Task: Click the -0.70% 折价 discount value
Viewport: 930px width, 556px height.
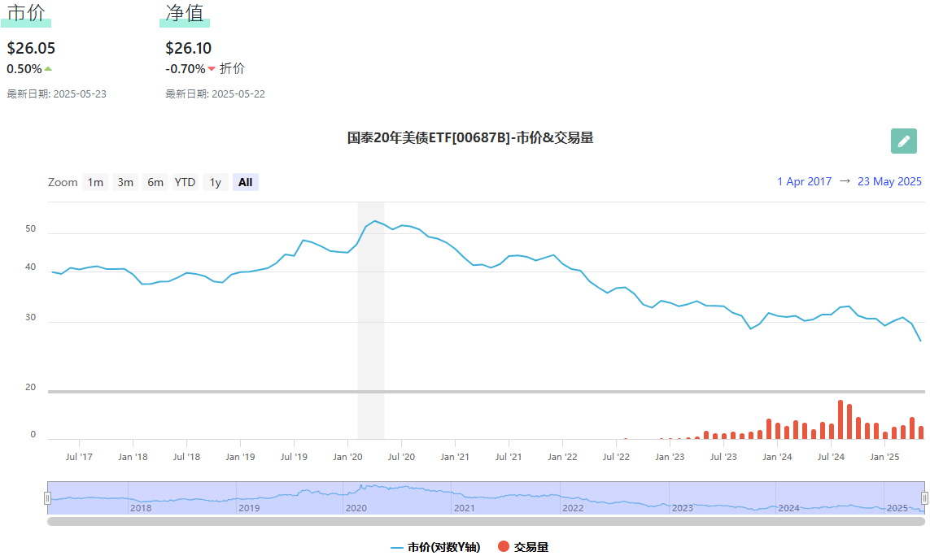Action: click(x=204, y=69)
